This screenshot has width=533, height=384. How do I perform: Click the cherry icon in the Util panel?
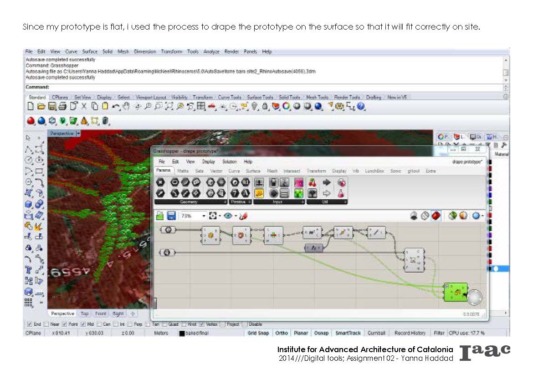(312, 182)
